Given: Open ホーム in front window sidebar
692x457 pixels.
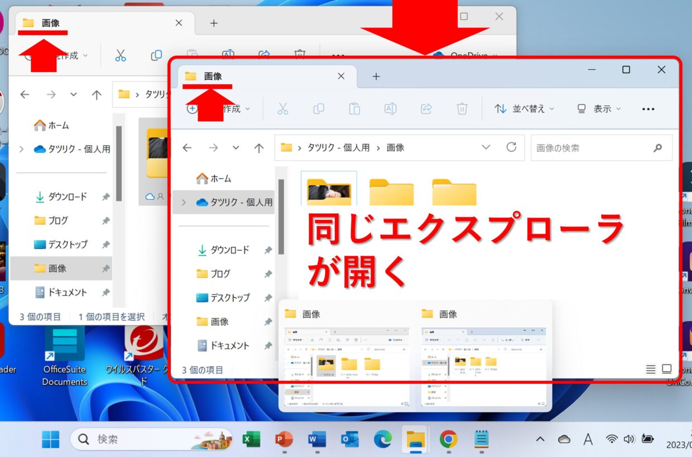Looking at the screenshot, I should [214, 179].
